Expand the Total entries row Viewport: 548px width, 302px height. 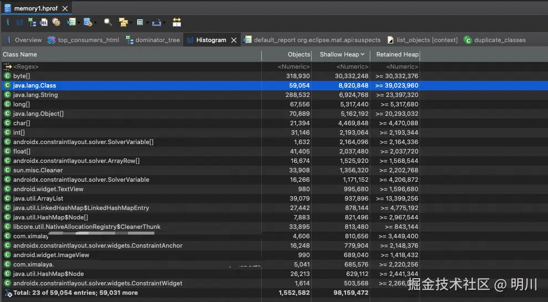(8, 293)
